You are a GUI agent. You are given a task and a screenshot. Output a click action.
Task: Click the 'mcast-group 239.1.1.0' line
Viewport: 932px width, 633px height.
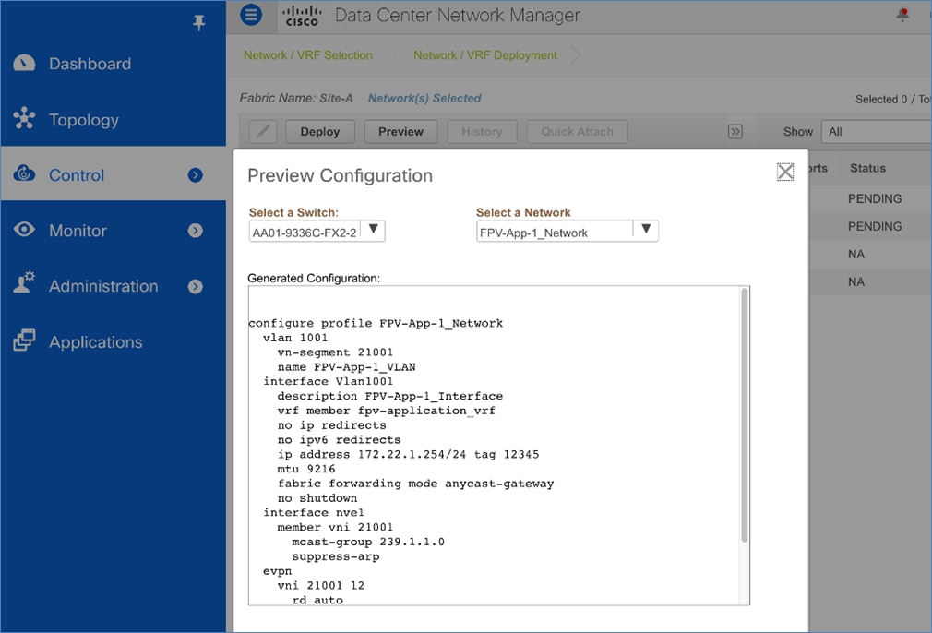[368, 542]
